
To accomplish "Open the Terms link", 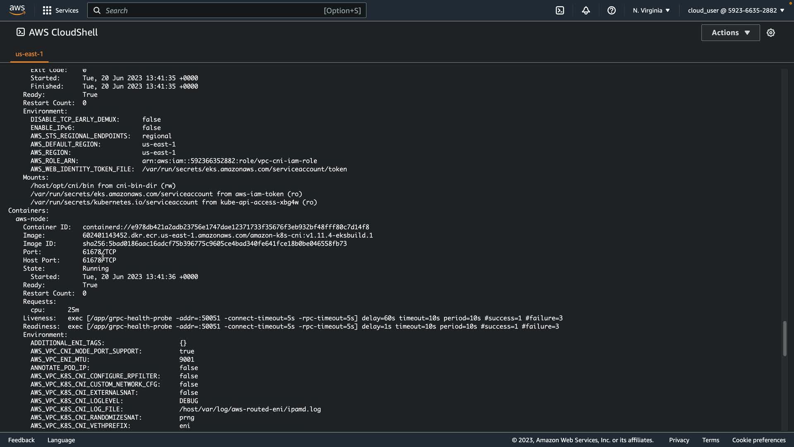I will click(710, 440).
